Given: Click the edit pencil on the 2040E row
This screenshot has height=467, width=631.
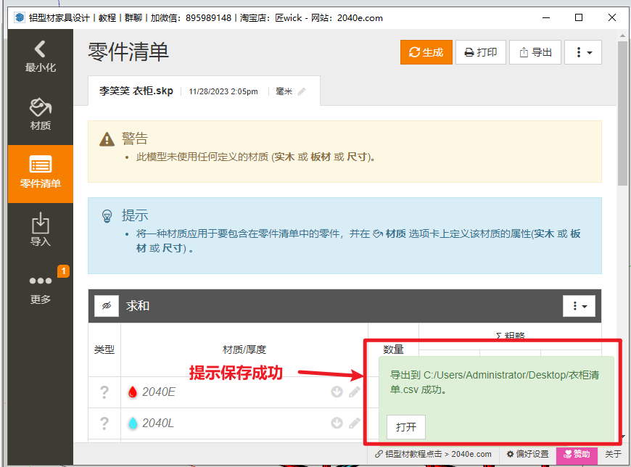Looking at the screenshot, I should [354, 392].
